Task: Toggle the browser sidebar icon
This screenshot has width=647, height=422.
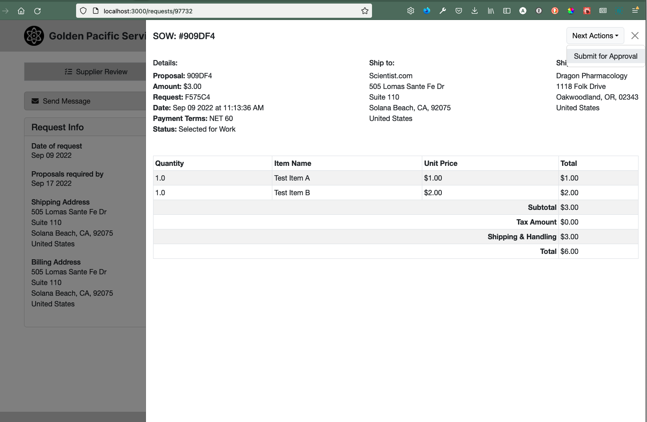Action: [x=507, y=10]
